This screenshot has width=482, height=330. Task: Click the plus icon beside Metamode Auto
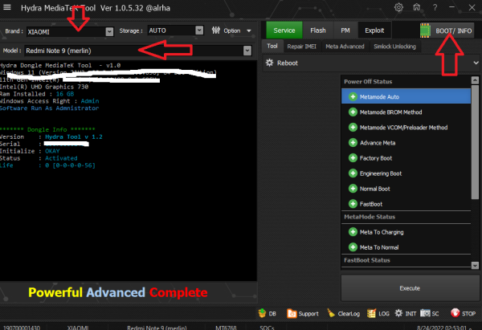pyautogui.click(x=353, y=97)
